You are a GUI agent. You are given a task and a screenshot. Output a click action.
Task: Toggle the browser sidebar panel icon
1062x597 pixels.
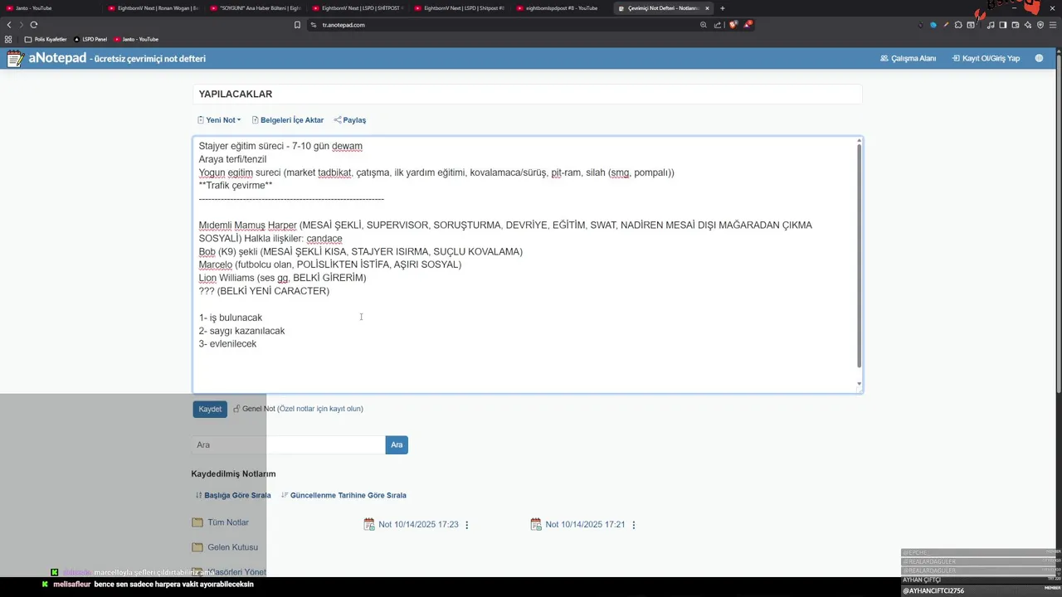[x=1003, y=25]
